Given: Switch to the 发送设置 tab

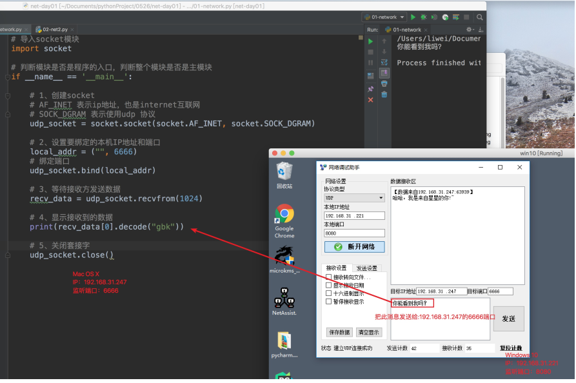Looking at the screenshot, I should pyautogui.click(x=368, y=268).
